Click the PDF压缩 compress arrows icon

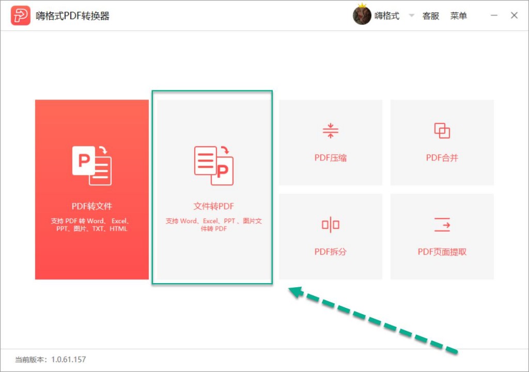(x=331, y=131)
